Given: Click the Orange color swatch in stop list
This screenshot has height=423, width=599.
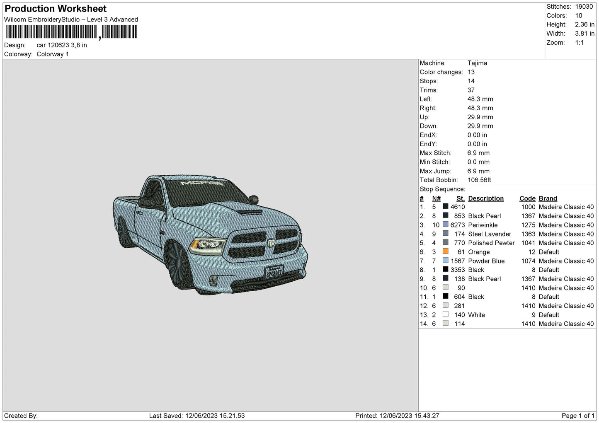Looking at the screenshot, I should click(446, 251).
